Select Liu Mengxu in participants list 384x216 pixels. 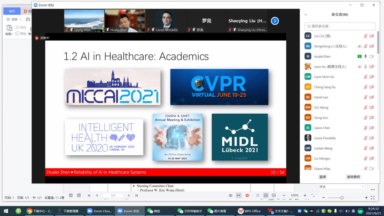[x=340, y=159]
